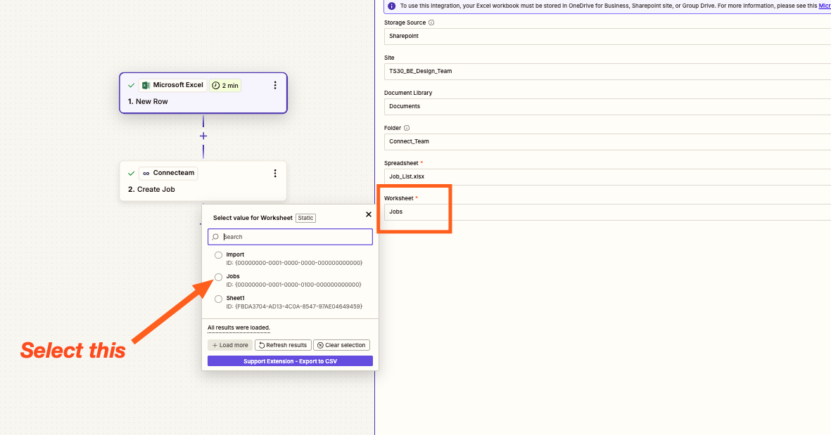831x435 pixels.
Task: Click the plus icon to add step
Action: pyautogui.click(x=203, y=136)
